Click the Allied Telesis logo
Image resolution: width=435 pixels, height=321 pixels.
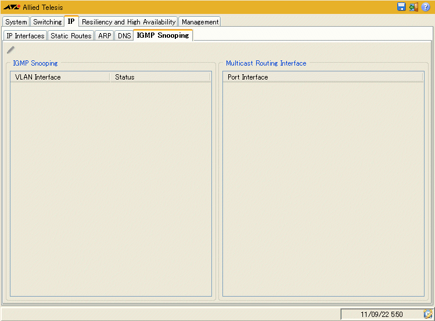tap(33, 7)
